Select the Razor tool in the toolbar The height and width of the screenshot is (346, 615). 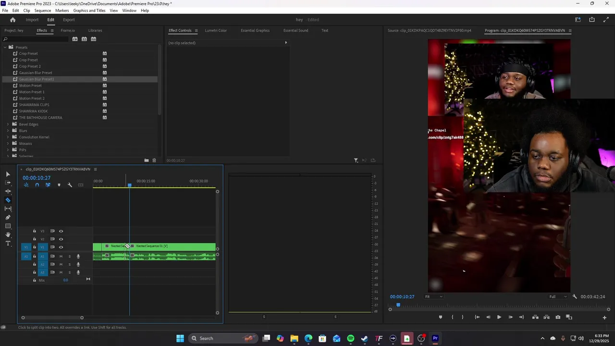8,200
